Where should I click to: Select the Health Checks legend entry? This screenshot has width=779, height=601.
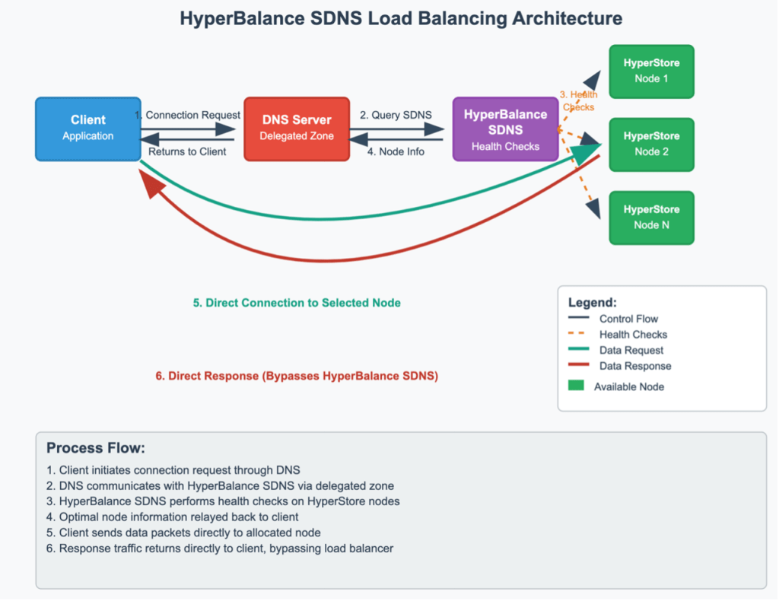coord(618,335)
